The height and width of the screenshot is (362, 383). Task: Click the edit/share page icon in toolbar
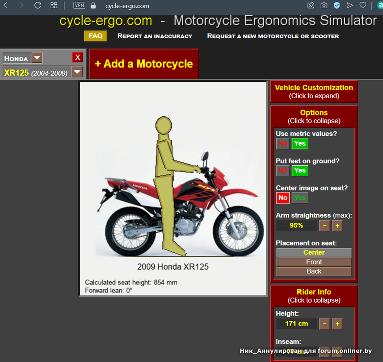(x=311, y=5)
